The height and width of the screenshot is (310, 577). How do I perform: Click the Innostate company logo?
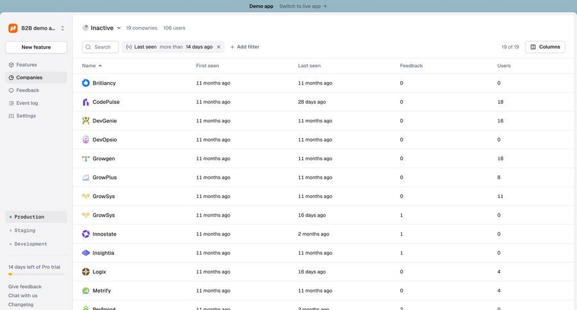86,234
